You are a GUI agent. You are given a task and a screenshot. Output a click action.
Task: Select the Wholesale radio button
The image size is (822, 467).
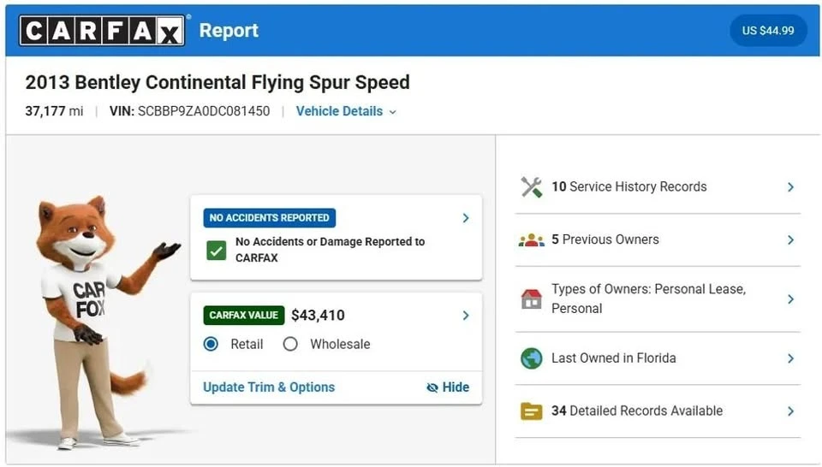pyautogui.click(x=290, y=344)
